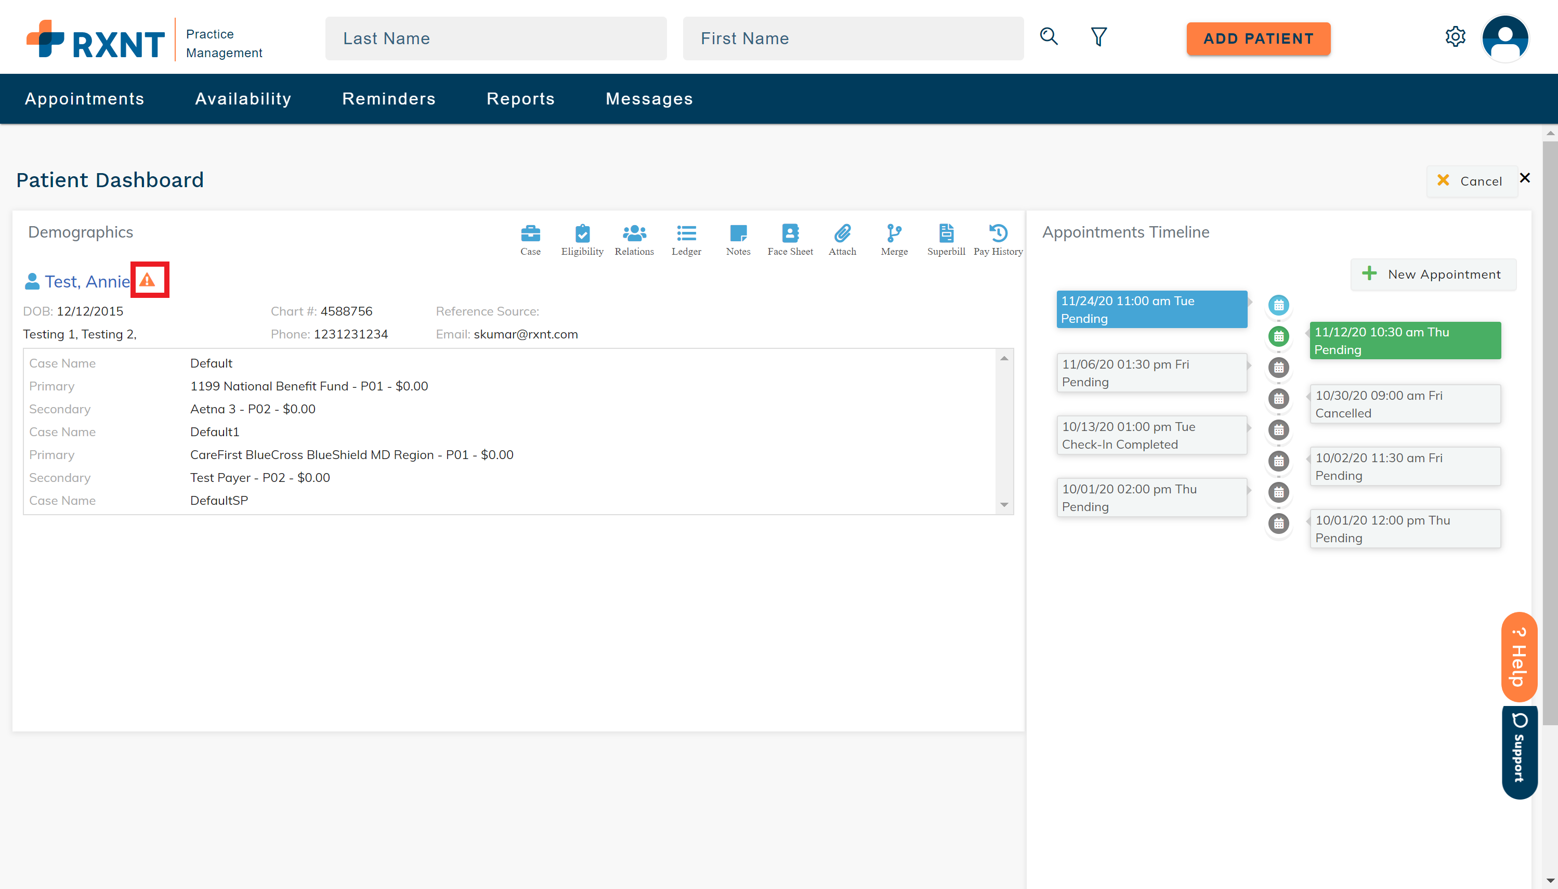The image size is (1558, 889).
Task: Select the 11/12/20 green timeline marker
Action: (x=1278, y=336)
